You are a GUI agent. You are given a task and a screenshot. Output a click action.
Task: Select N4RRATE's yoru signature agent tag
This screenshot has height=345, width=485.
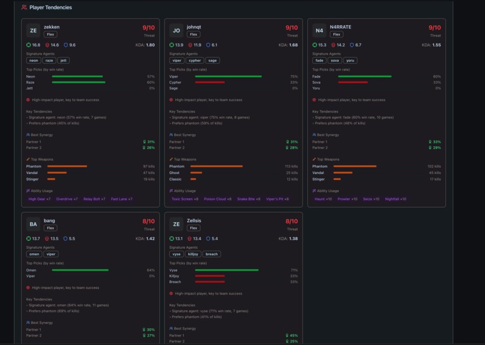click(x=350, y=61)
